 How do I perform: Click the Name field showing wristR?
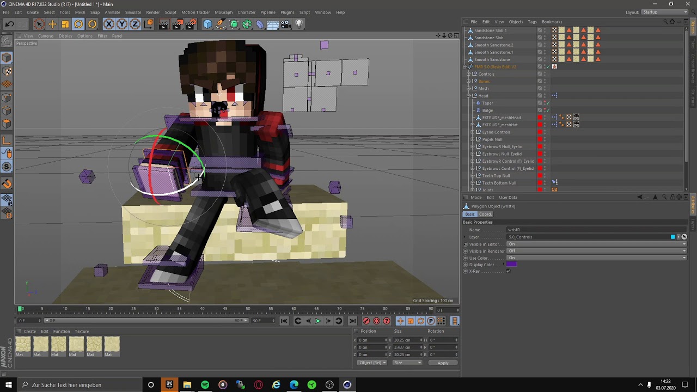tap(596, 230)
